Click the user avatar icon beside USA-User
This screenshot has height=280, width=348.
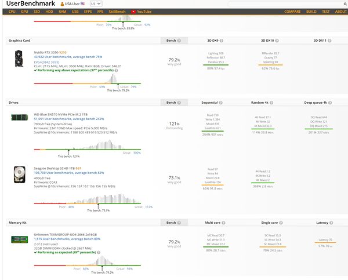(x=63, y=3)
